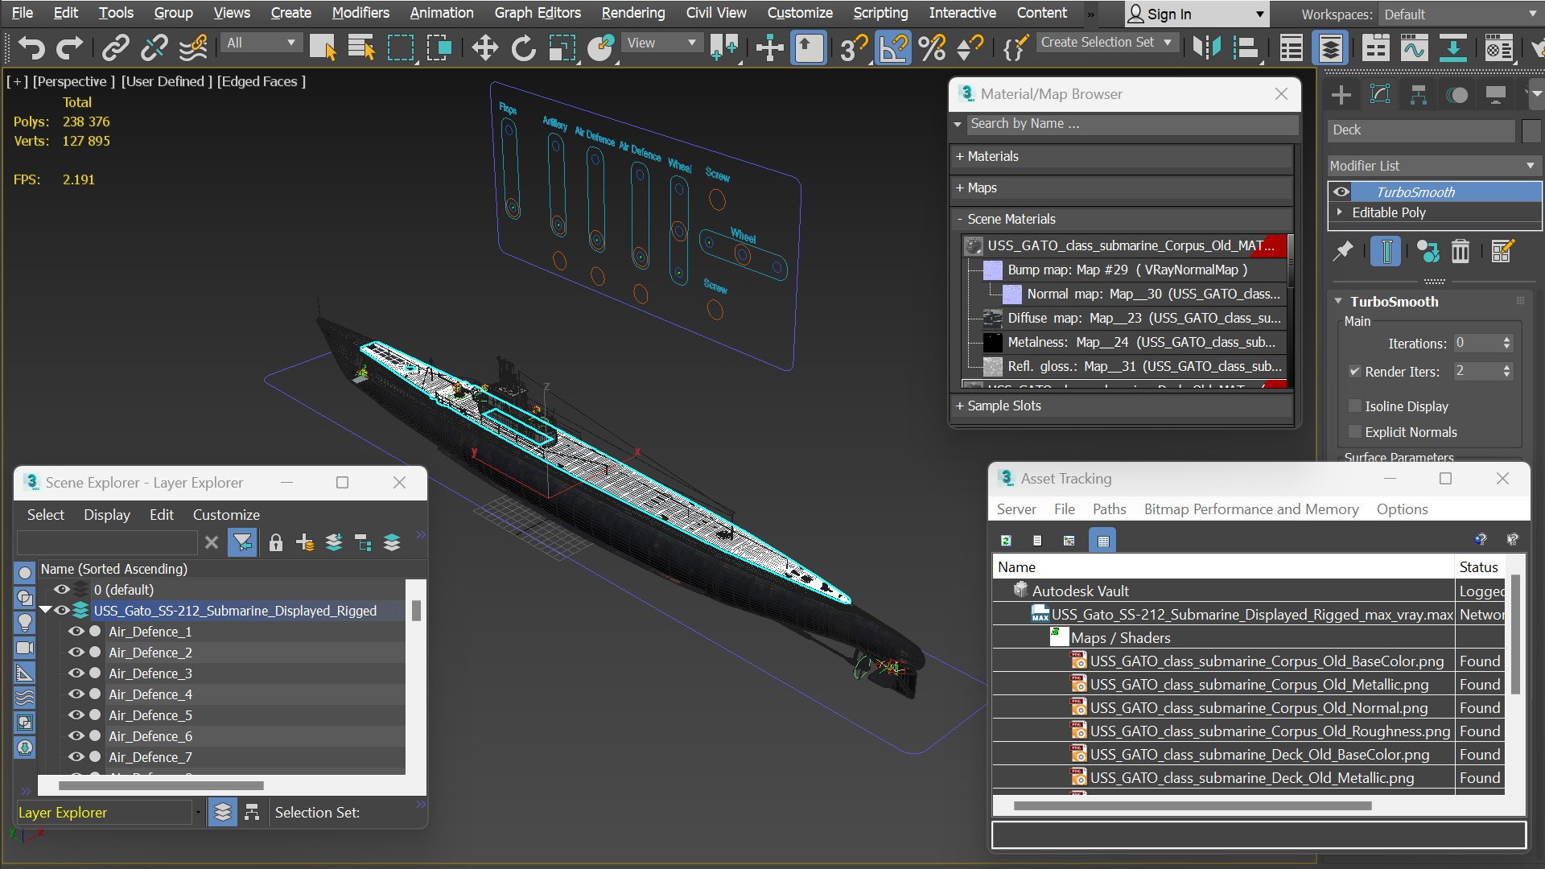Remove modifier from stack trash icon

1461,251
